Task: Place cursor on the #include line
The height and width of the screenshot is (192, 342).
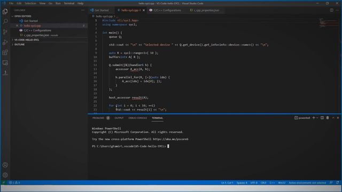Action: pos(120,20)
